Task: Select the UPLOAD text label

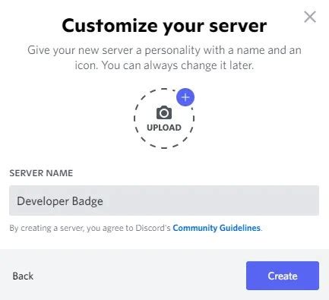Action: click(x=164, y=128)
